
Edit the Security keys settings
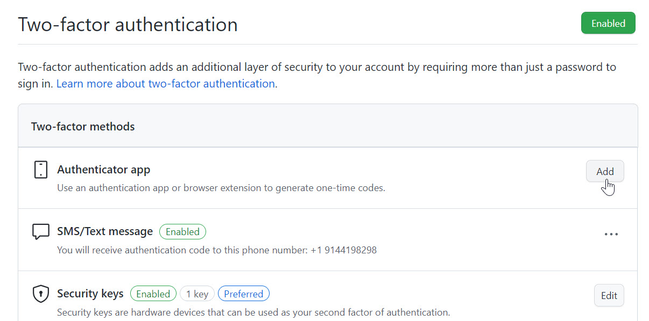pyautogui.click(x=609, y=295)
